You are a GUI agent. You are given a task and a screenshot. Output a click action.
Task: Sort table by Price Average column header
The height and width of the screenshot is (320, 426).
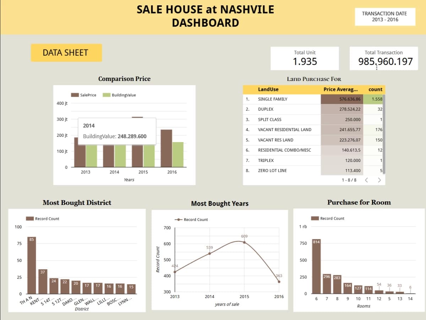click(x=340, y=90)
